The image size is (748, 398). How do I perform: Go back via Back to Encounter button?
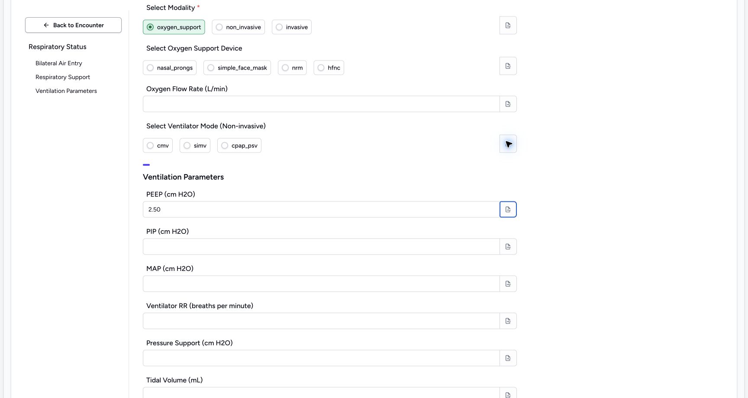coord(73,25)
